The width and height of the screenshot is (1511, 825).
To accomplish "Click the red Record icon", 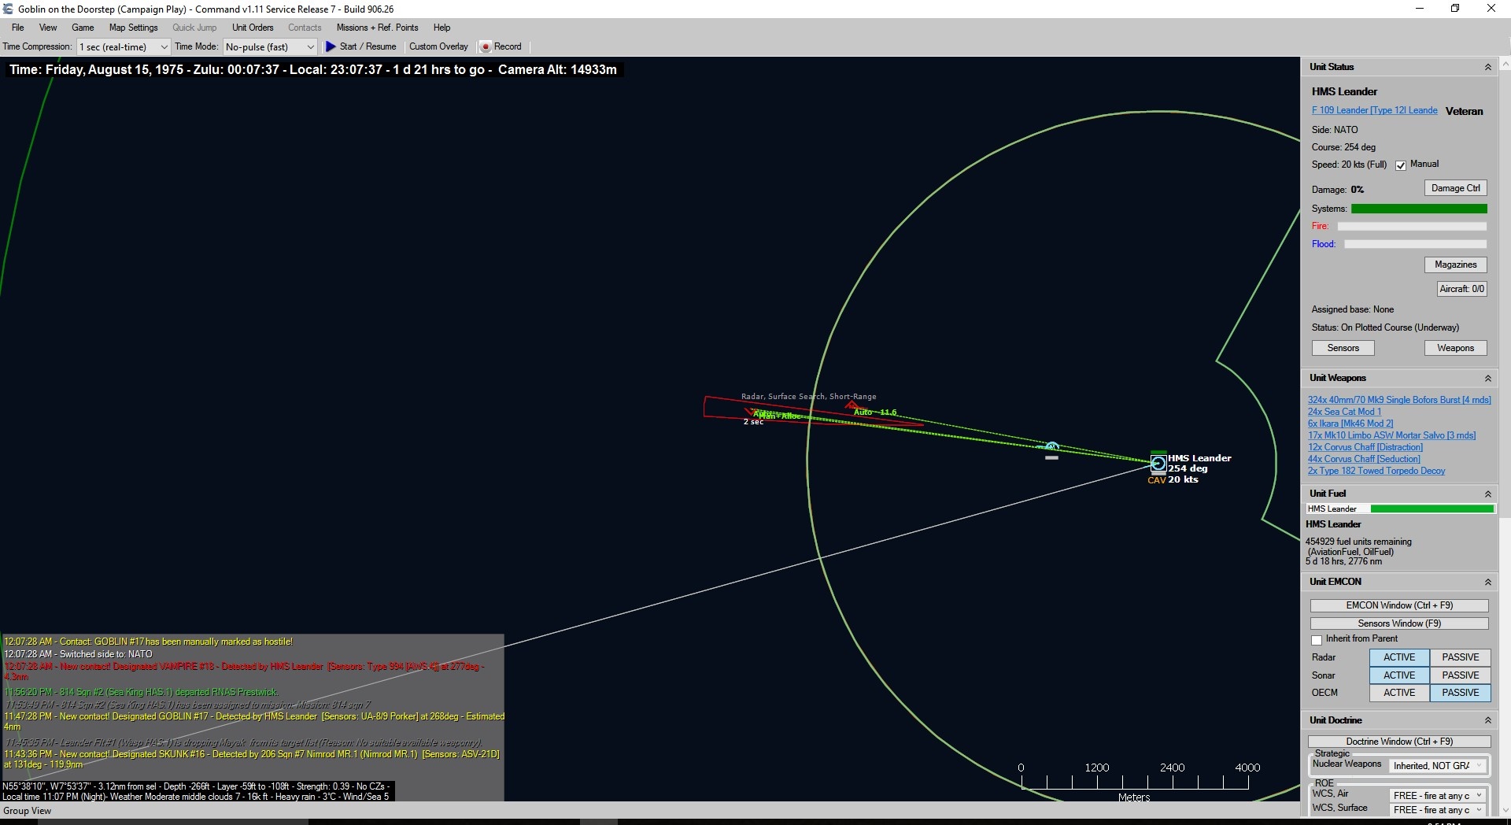I will 486,47.
